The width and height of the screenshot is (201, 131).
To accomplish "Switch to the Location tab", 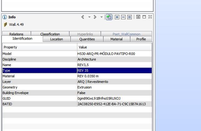I will coord(56,39).
